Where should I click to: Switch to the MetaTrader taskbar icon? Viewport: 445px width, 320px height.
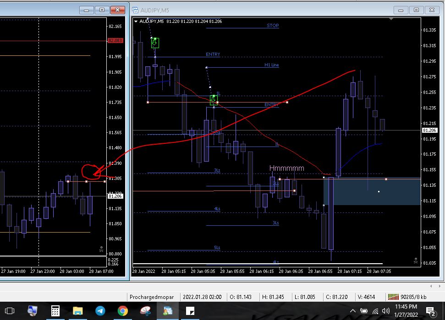[x=167, y=311]
